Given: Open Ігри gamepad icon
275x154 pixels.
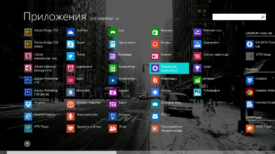Looking at the screenshot, I should [x=113, y=32].
